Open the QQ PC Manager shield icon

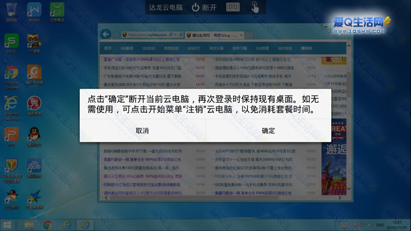11,170
